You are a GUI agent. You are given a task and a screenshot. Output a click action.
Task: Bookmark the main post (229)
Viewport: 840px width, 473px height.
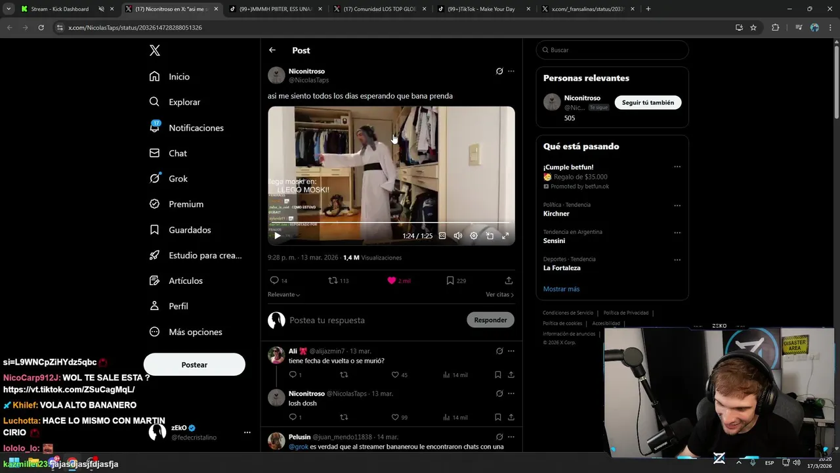[456, 281]
